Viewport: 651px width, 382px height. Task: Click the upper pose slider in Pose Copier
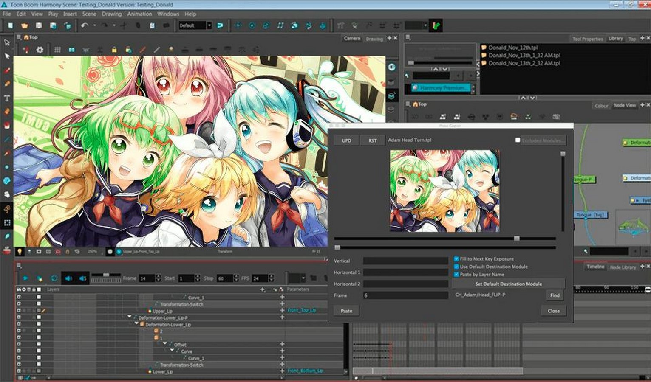(445, 239)
